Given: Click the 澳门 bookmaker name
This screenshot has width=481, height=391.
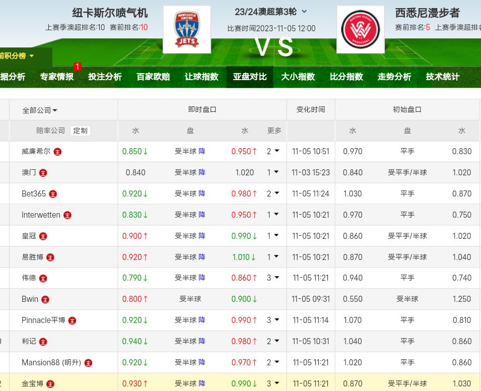Looking at the screenshot, I should point(29,173).
